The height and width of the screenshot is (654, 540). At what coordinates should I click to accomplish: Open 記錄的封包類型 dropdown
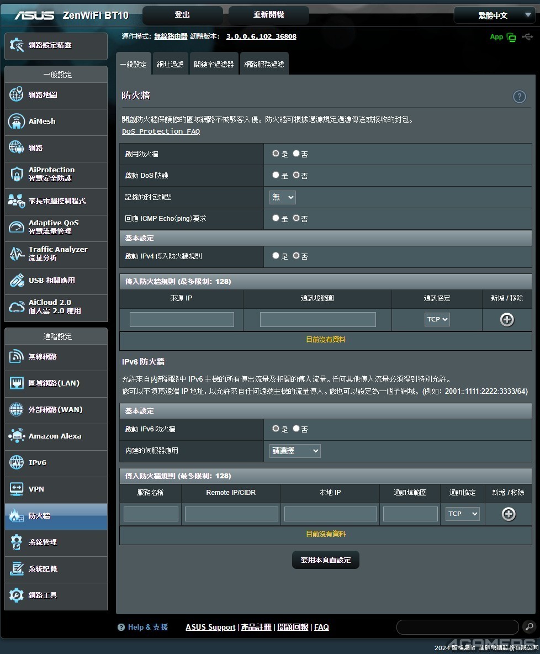point(283,197)
